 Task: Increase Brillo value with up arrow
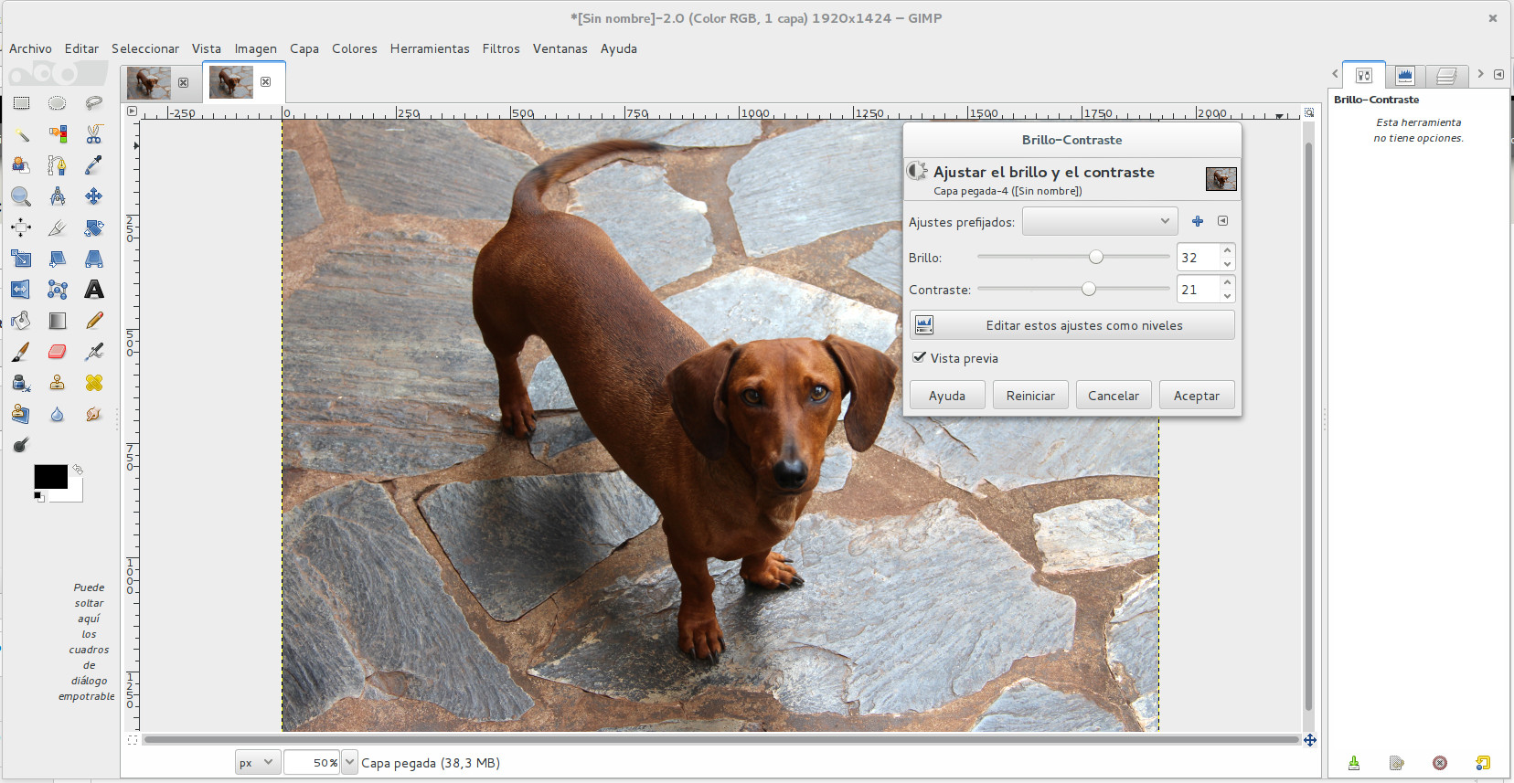click(1227, 250)
